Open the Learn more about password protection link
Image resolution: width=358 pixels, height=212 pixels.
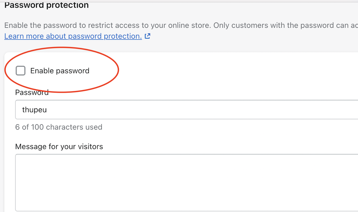click(73, 36)
